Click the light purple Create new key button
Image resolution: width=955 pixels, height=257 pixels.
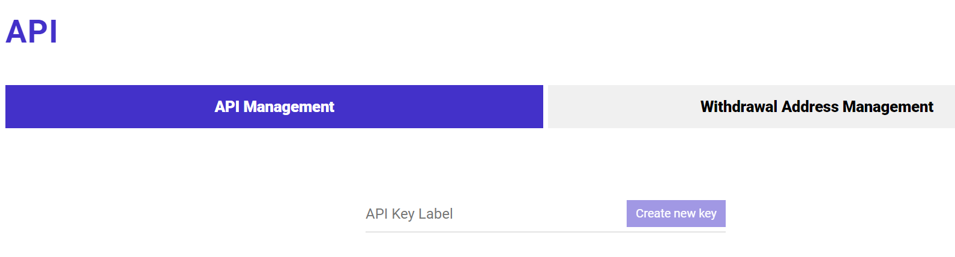tap(676, 213)
